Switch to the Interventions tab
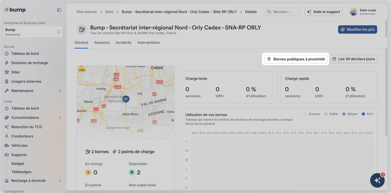391x193 pixels. tap(149, 43)
